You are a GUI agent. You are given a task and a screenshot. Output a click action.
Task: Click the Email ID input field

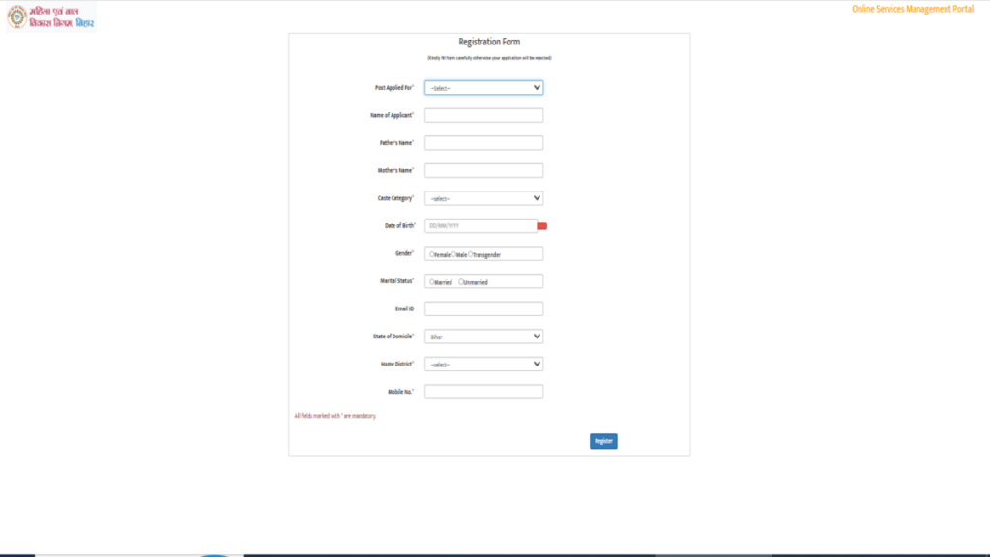tap(483, 308)
